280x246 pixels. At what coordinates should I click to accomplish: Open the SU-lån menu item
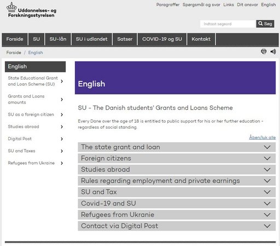click(58, 39)
